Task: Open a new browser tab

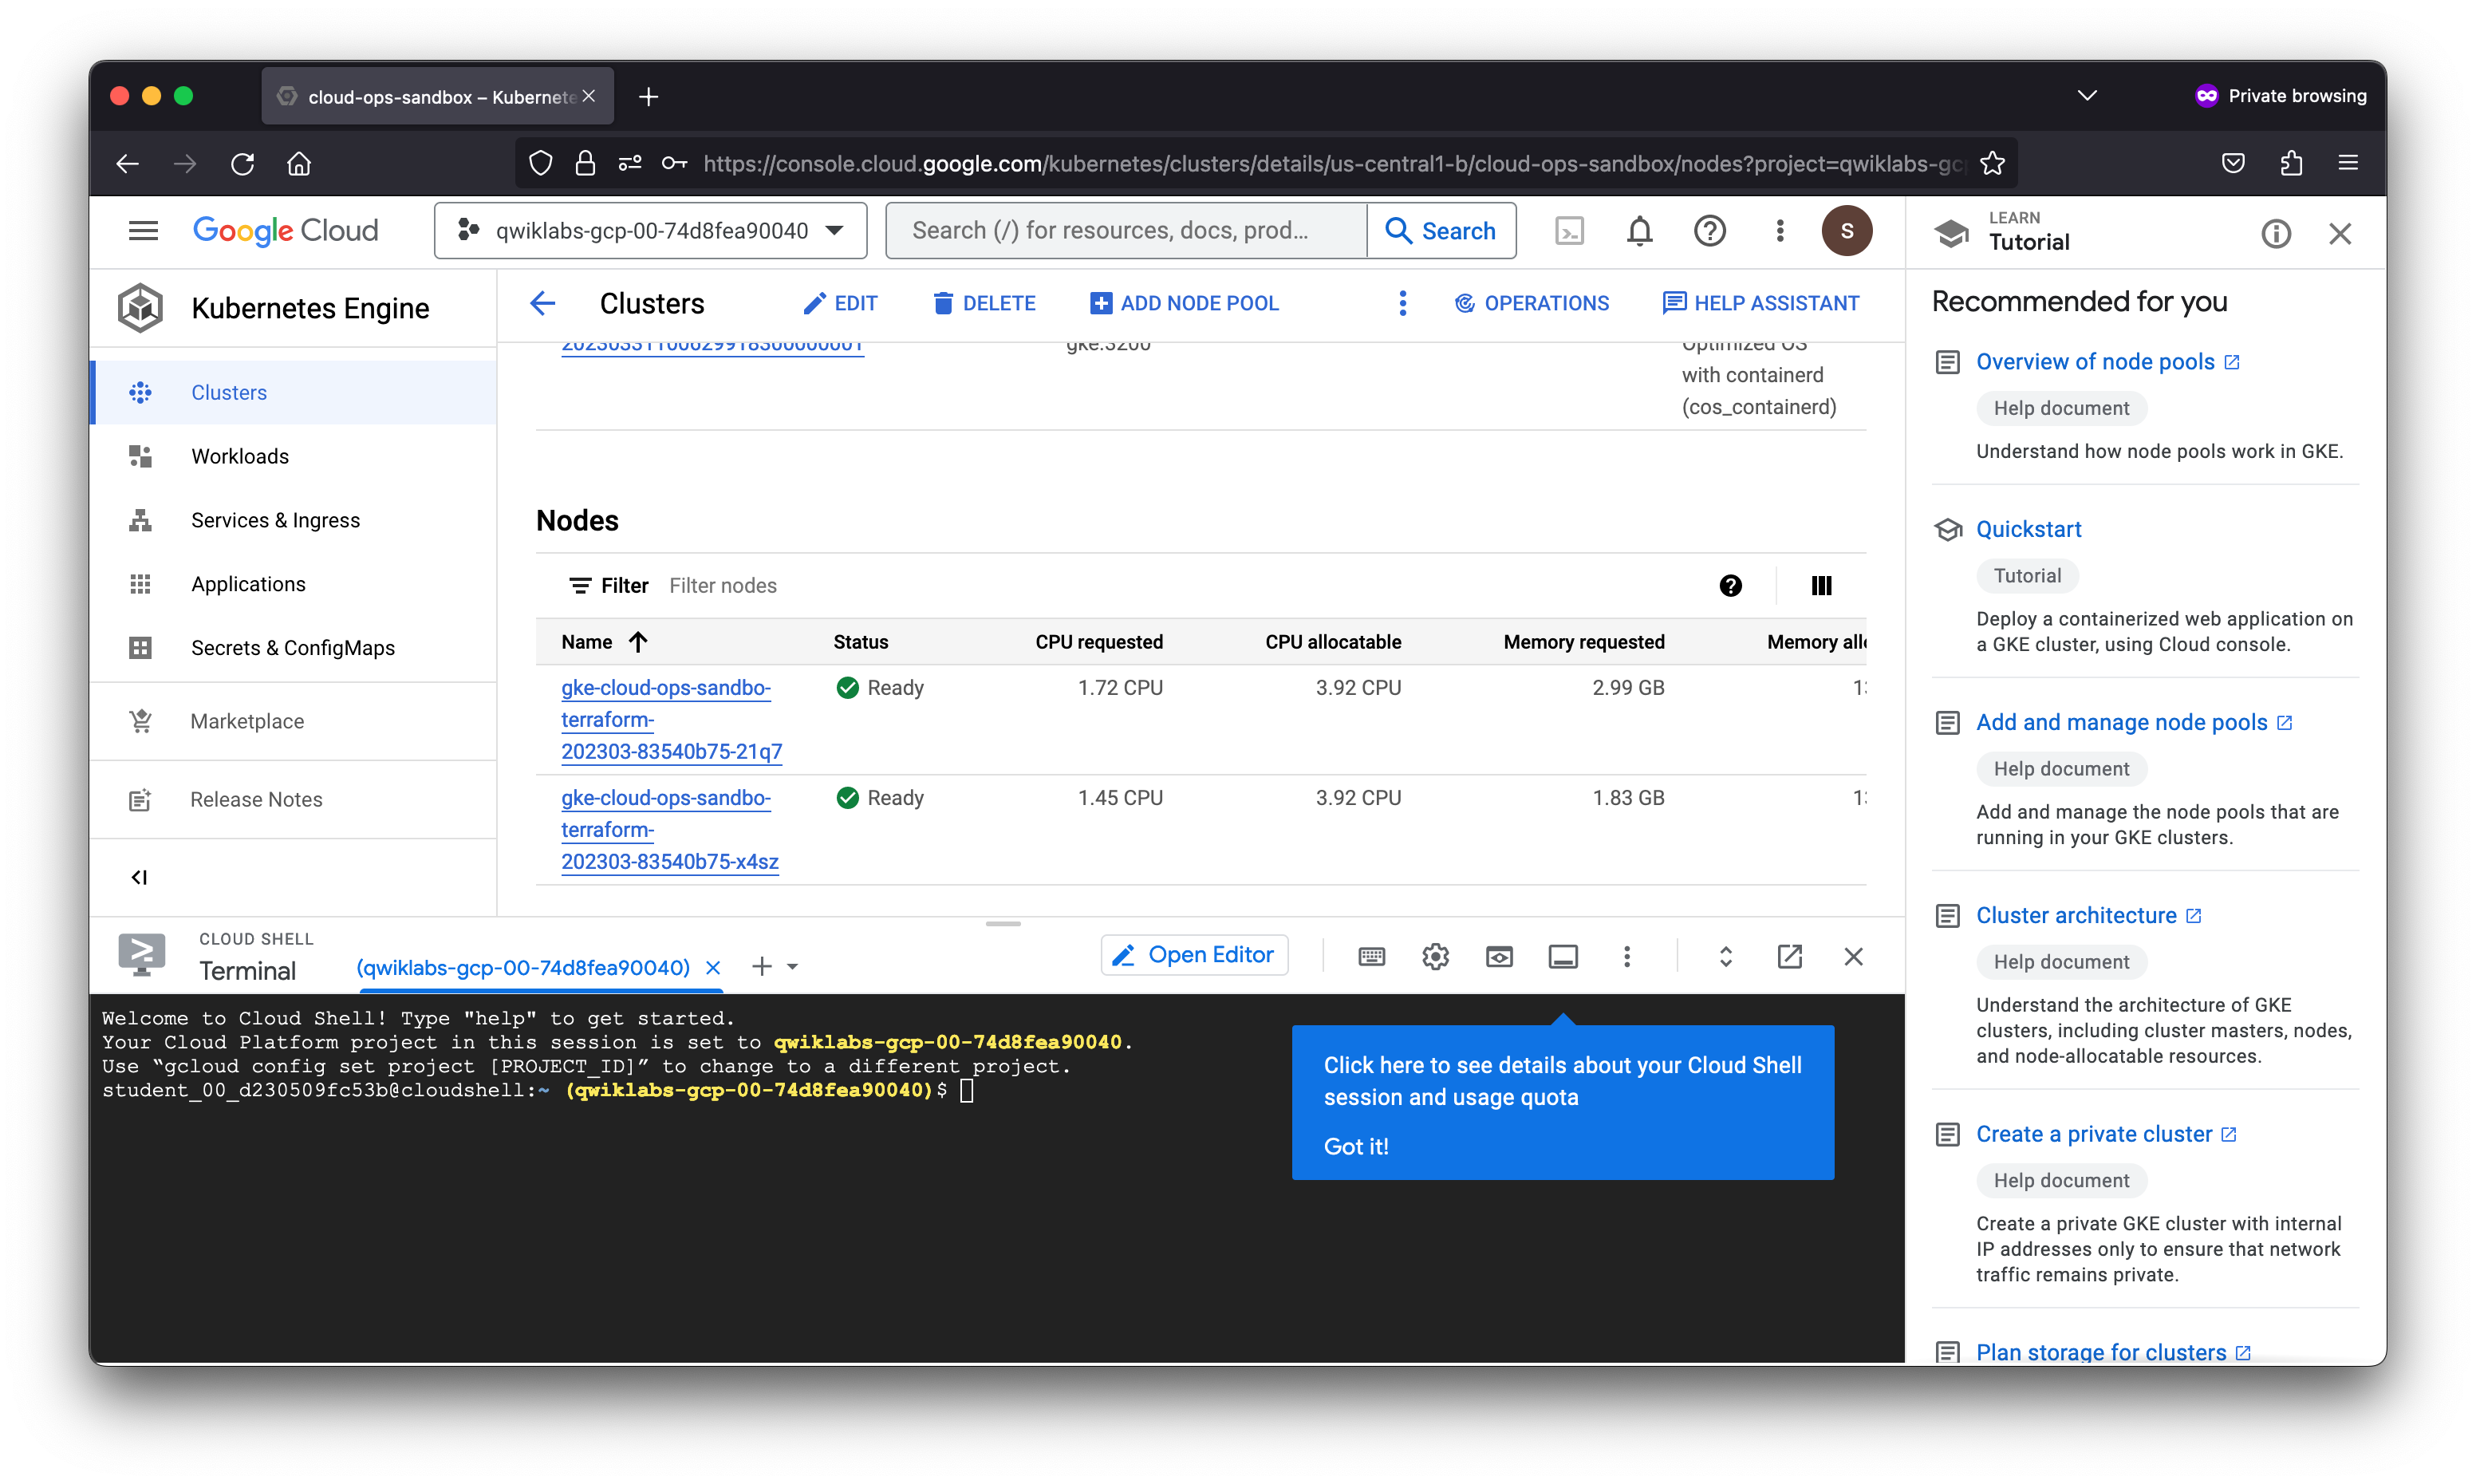Action: [649, 96]
